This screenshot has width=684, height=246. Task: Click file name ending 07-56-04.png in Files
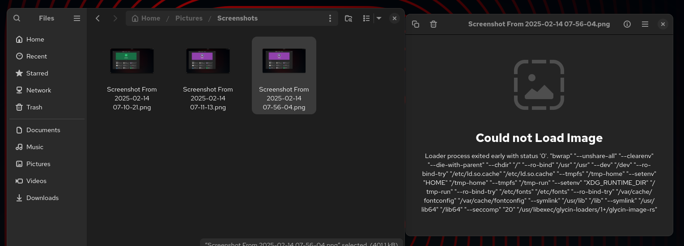(284, 98)
